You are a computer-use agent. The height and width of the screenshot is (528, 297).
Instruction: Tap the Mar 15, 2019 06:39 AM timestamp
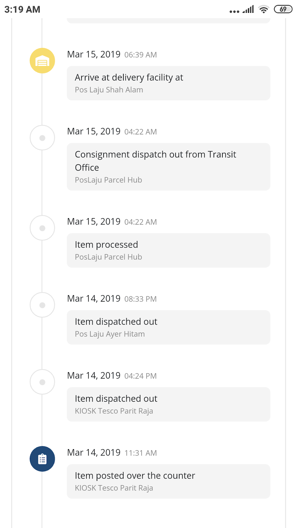click(x=112, y=54)
